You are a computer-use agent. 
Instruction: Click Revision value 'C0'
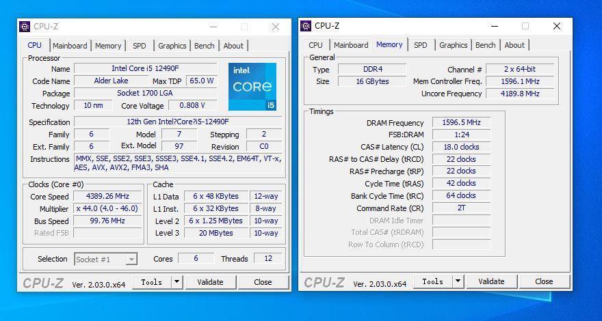click(x=264, y=147)
